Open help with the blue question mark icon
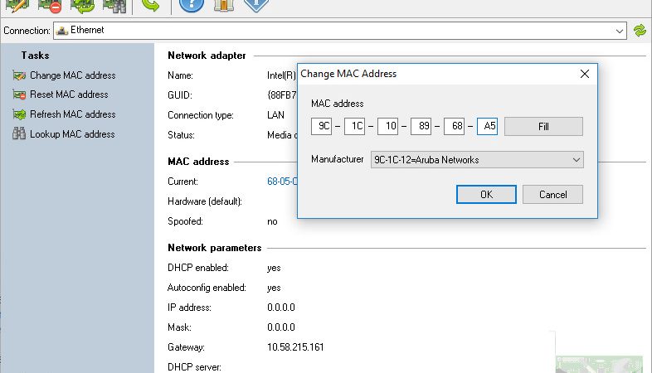 pos(192,6)
